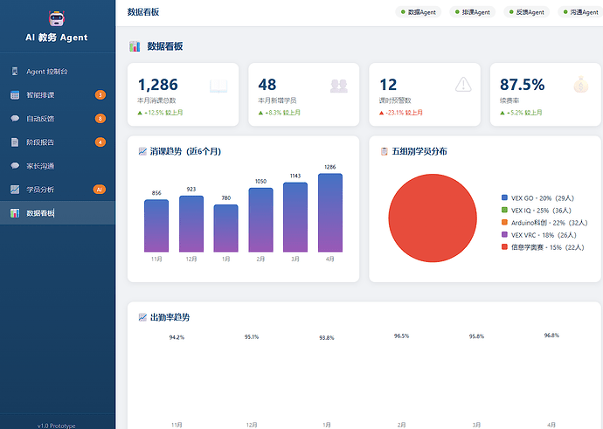
Task: Click the orange Arduino科创 legend swatch
Action: 504,222
